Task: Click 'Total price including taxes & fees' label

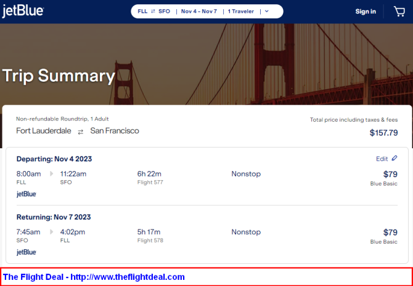Action: coord(354,120)
